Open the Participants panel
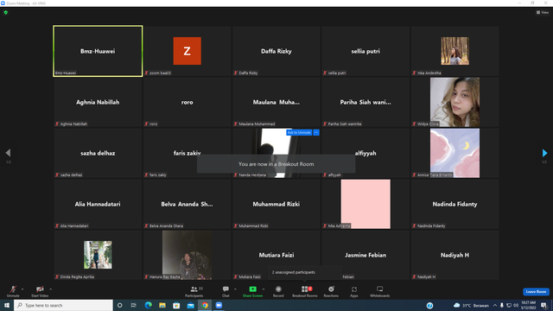553x311 pixels. pyautogui.click(x=194, y=291)
